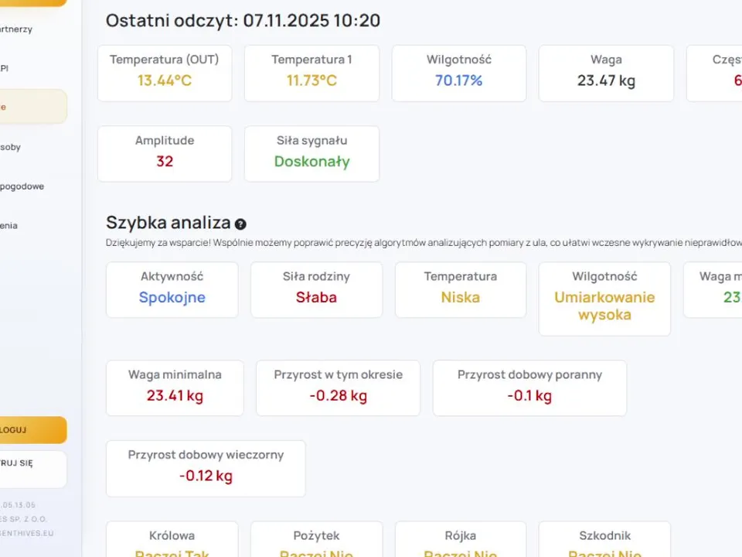Select the Siła sygnału Doskonały card
742x557 pixels.
(311, 154)
